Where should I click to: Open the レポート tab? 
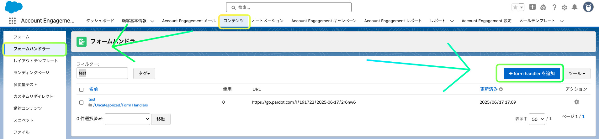tap(438, 21)
